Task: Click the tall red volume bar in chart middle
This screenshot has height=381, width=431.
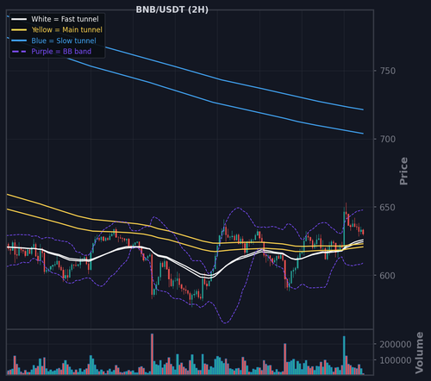Action: pos(152,354)
